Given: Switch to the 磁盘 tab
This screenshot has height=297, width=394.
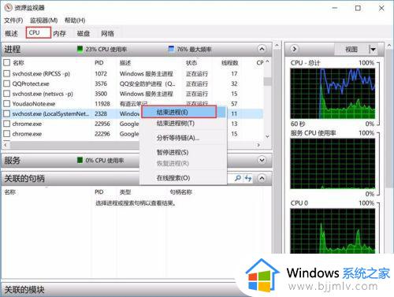Looking at the screenshot, I should tap(84, 33).
